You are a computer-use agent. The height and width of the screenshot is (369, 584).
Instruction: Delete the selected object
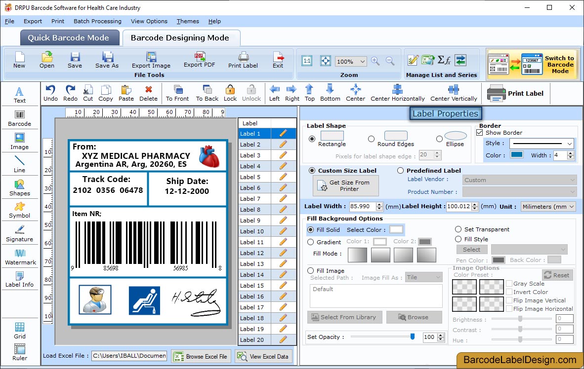tap(148, 93)
